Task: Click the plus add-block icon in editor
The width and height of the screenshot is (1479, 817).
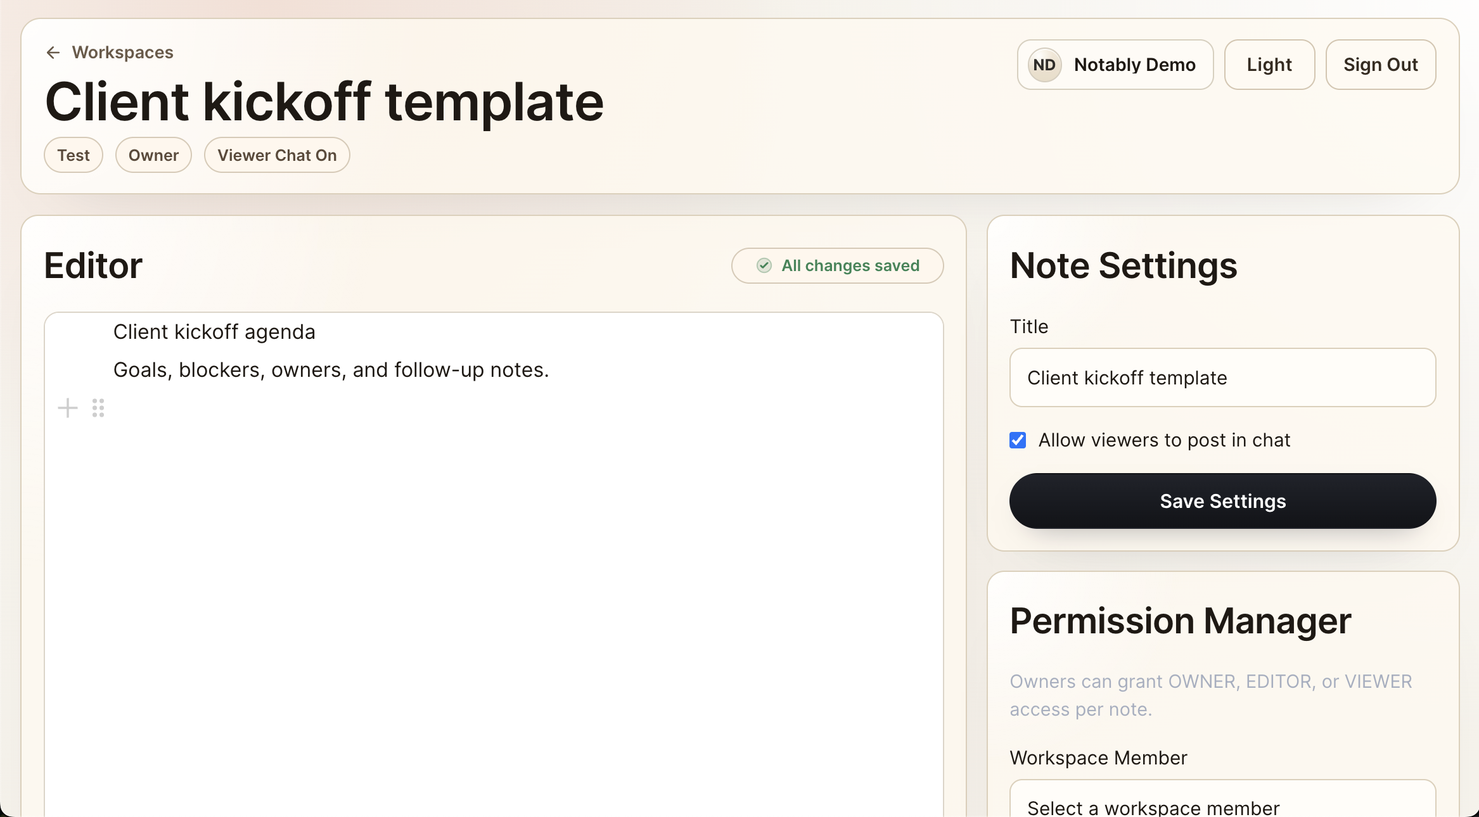Action: (x=68, y=408)
